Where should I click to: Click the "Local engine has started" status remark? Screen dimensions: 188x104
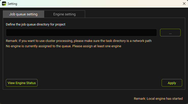pyautogui.click(x=158, y=99)
